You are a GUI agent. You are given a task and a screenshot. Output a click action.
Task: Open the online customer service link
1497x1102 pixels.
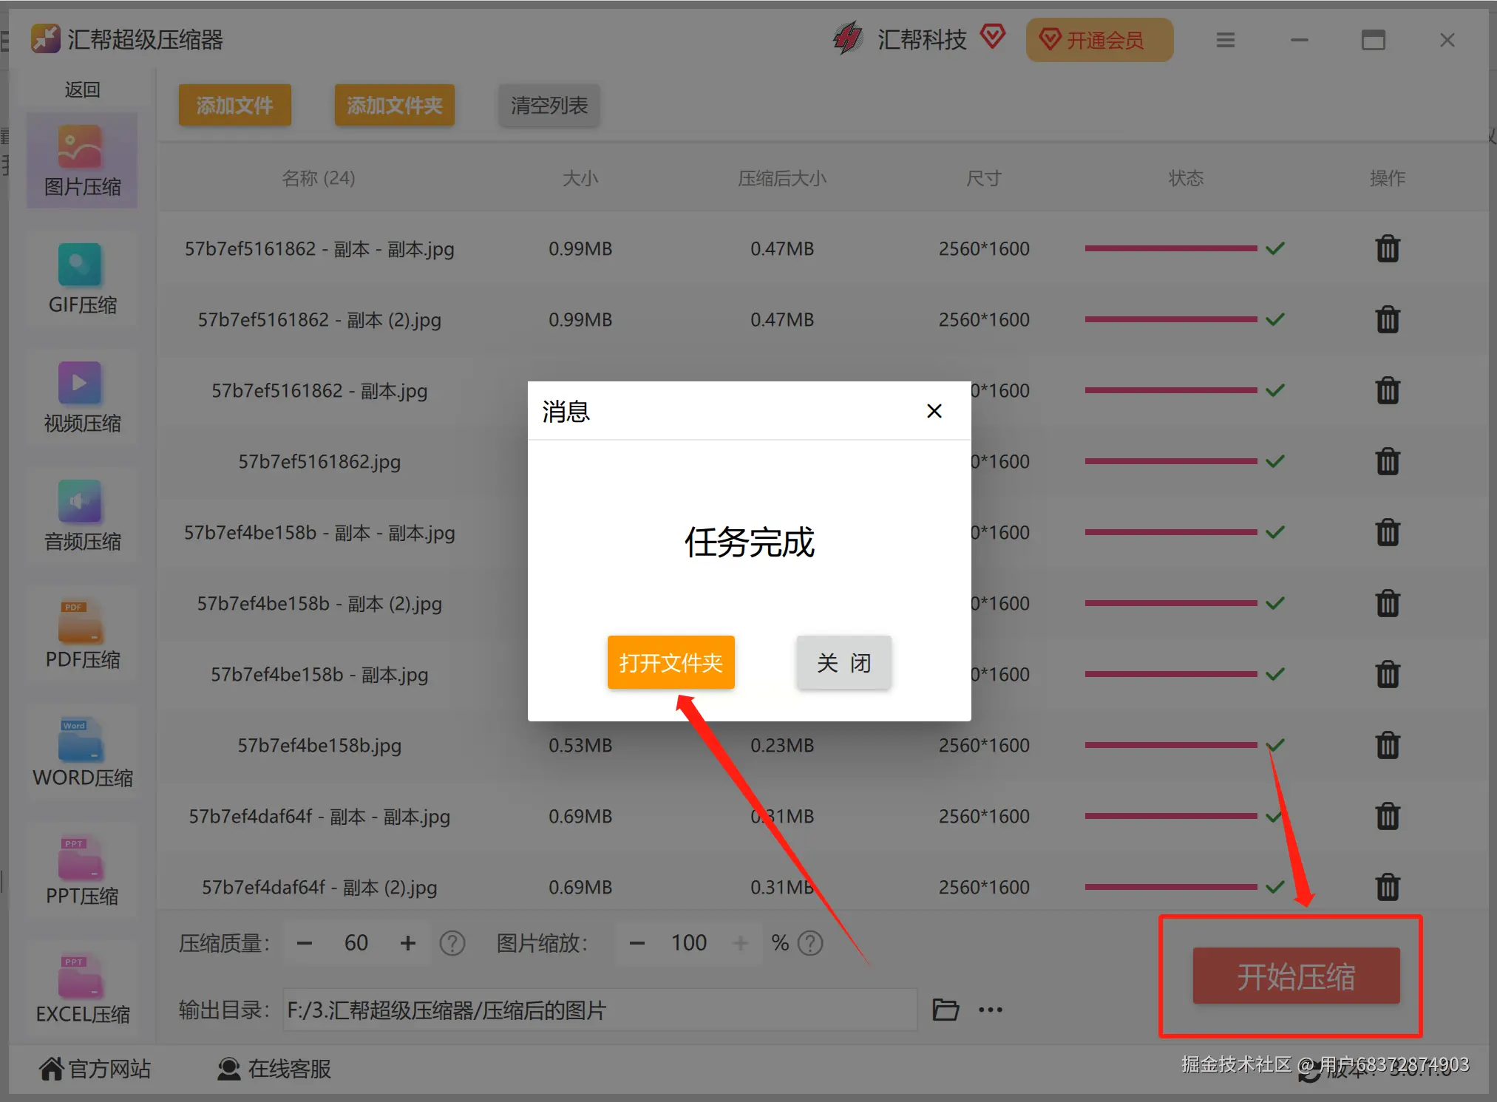[274, 1069]
